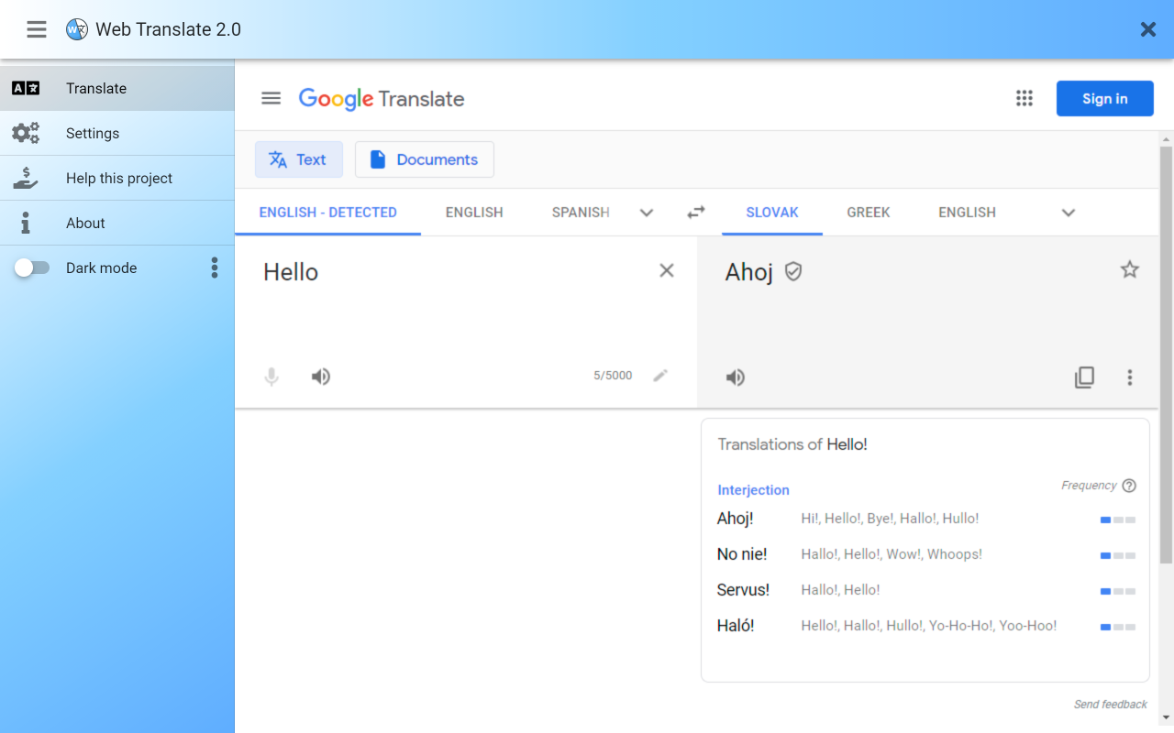Click the Sign in button

point(1104,98)
